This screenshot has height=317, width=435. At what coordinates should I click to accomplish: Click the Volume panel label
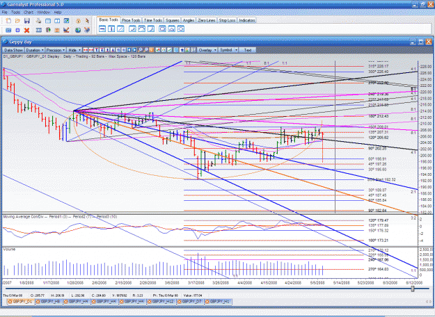click(9, 250)
